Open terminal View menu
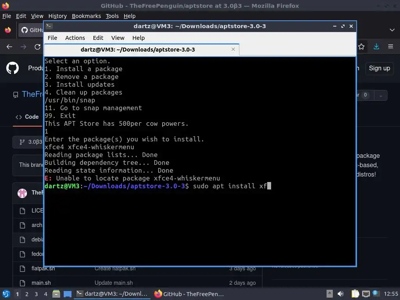400x300 pixels. pos(118,38)
